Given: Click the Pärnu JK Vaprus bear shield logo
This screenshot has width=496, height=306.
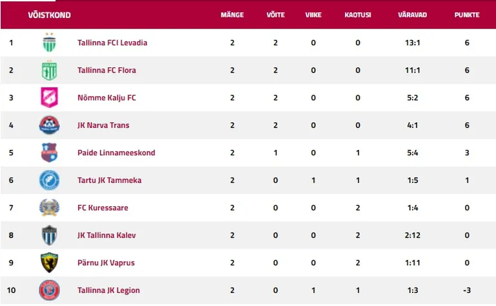Looking at the screenshot, I should point(49,263).
